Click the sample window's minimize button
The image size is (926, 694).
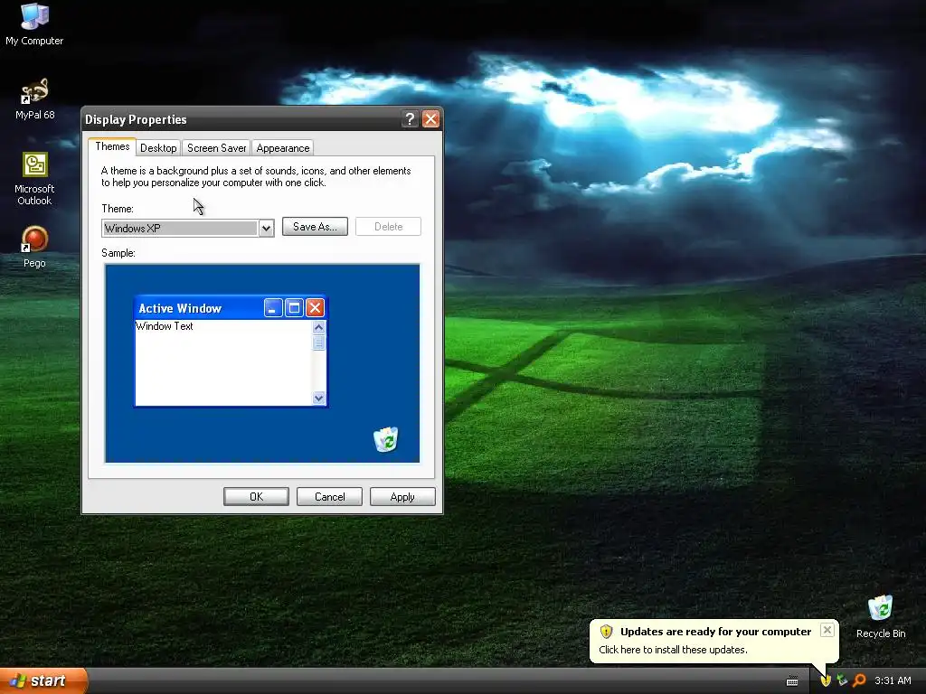click(273, 307)
